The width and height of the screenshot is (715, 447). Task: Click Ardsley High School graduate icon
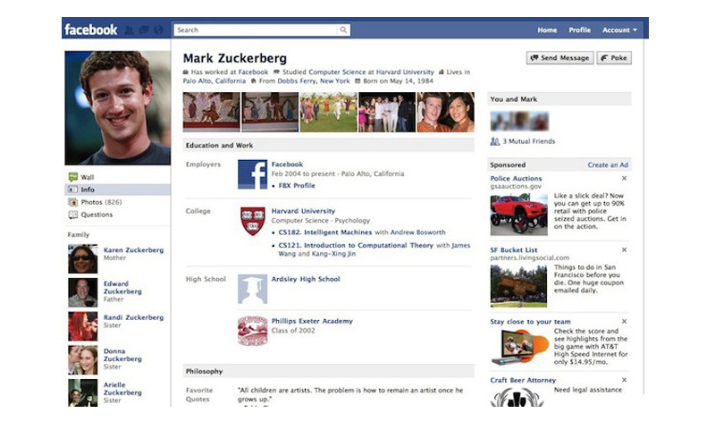pos(253,289)
